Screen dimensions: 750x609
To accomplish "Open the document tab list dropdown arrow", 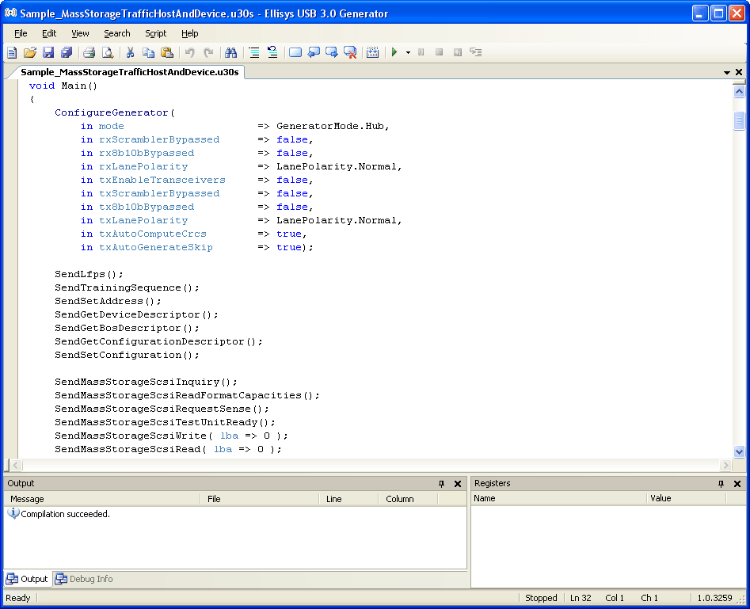I will 727,72.
